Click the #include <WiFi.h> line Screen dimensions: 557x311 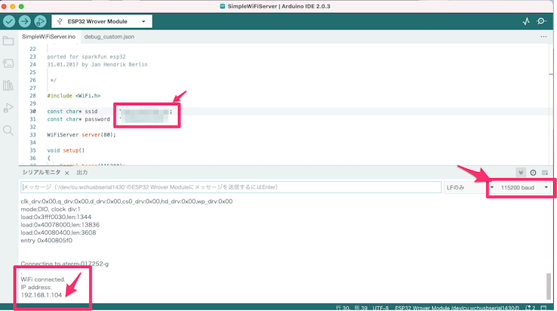(74, 96)
